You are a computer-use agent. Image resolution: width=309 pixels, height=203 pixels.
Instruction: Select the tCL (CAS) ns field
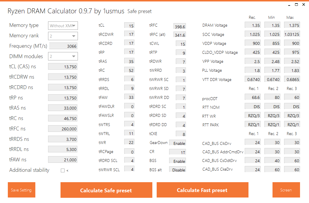tap(63, 67)
